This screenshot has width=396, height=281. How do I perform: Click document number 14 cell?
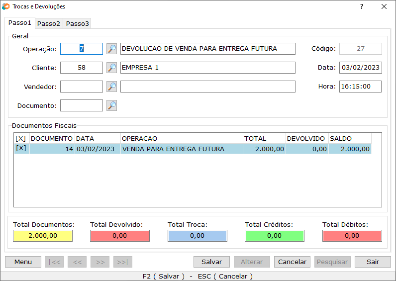point(52,149)
